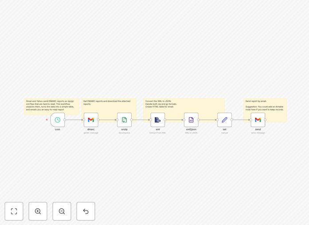Click the cron schedule trigger node

[58, 120]
